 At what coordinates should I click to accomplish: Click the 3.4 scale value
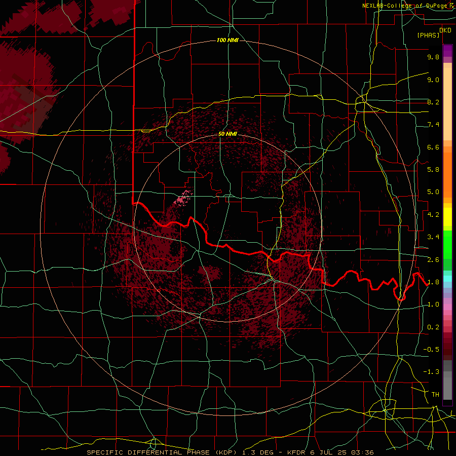[433, 237]
